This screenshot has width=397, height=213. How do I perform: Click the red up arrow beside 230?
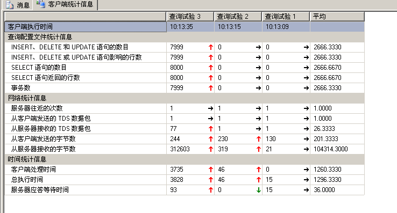259,139
